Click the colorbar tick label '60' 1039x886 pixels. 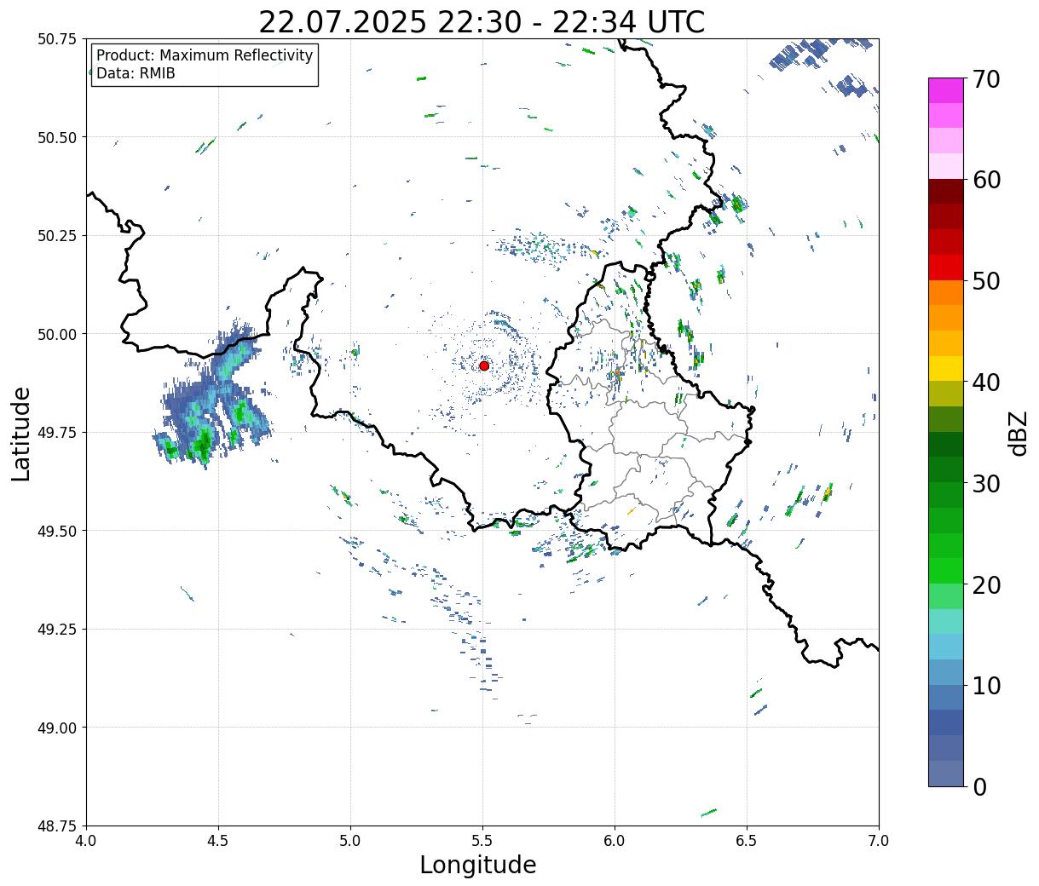[x=985, y=180]
